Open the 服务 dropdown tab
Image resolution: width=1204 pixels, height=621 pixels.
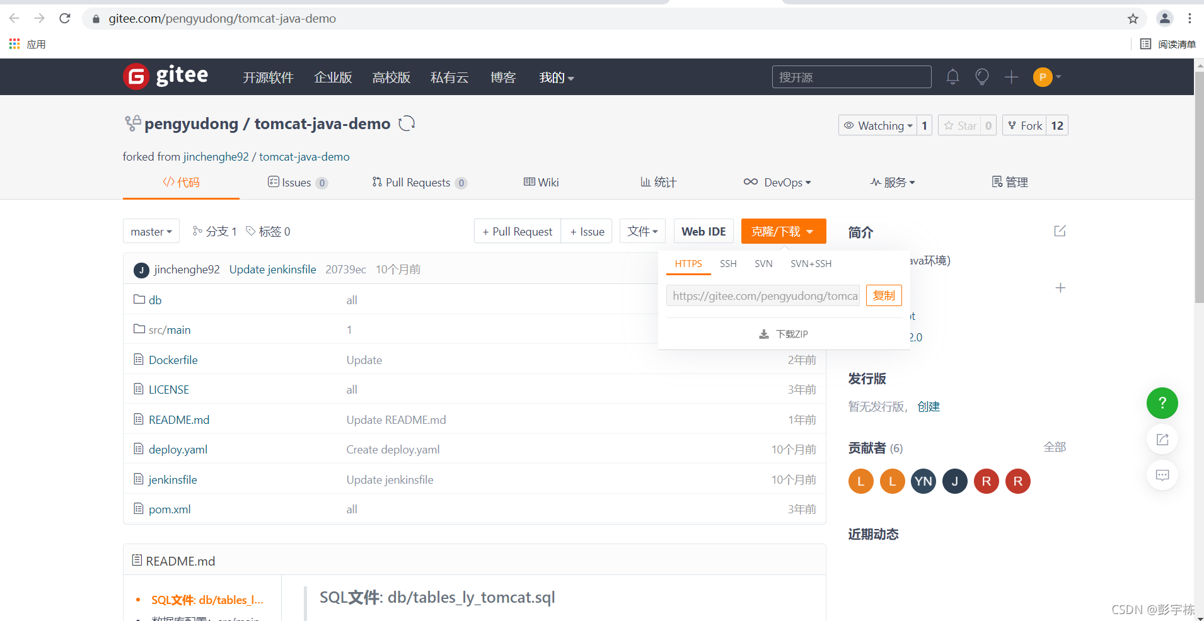(x=893, y=182)
